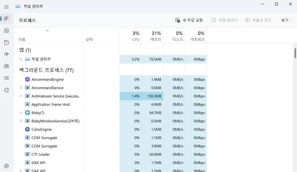Expand the 작업 관리자 app row

coord(21,59)
